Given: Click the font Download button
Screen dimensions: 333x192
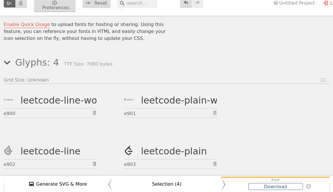Looking at the screenshot, I should pos(275,187).
